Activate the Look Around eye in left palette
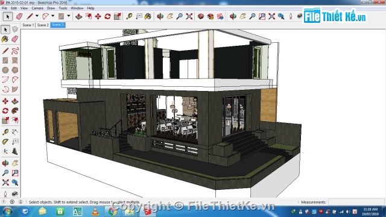The width and height of the screenshot is (386, 217). coord(14,194)
